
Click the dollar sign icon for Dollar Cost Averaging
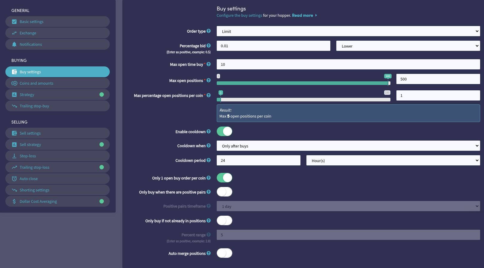pyautogui.click(x=14, y=201)
